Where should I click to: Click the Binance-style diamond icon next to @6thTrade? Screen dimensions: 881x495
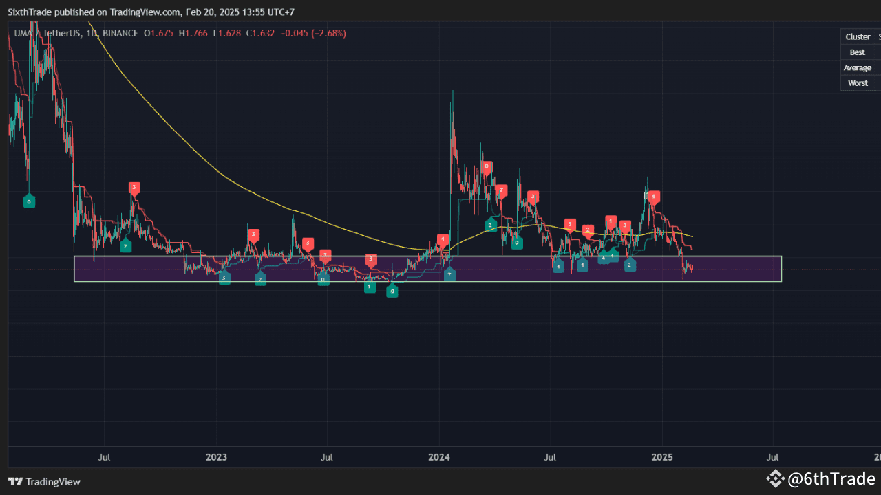point(776,478)
